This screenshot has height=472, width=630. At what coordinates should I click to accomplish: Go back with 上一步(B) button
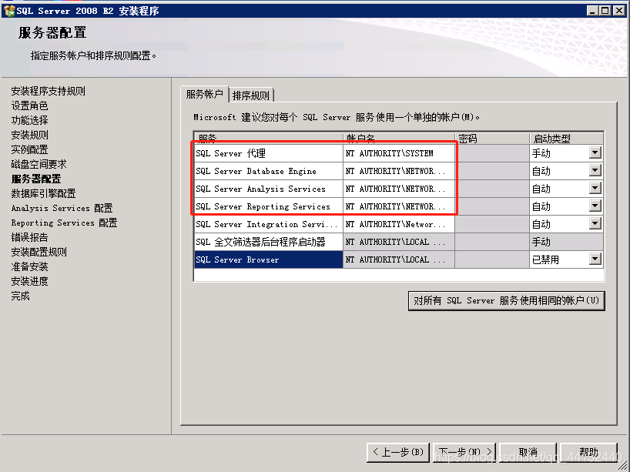398,453
